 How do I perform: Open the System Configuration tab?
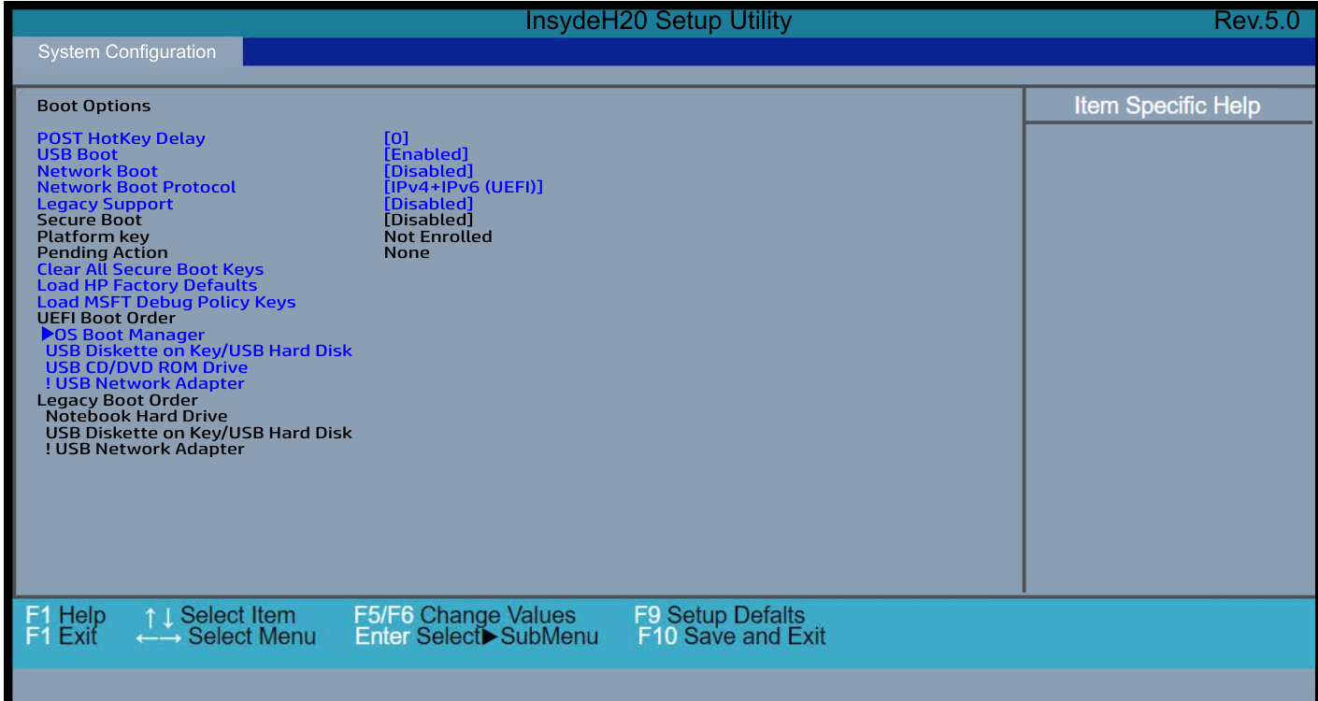[x=127, y=52]
